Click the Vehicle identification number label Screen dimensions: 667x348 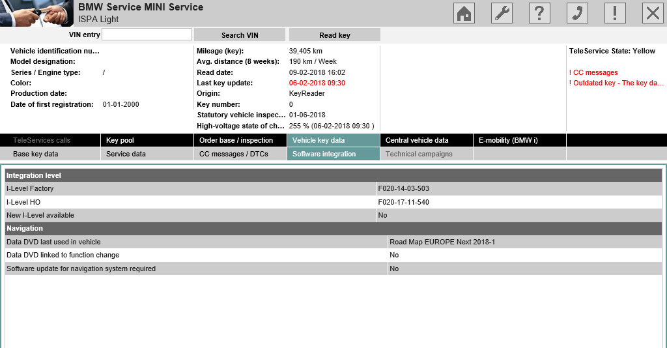point(55,51)
